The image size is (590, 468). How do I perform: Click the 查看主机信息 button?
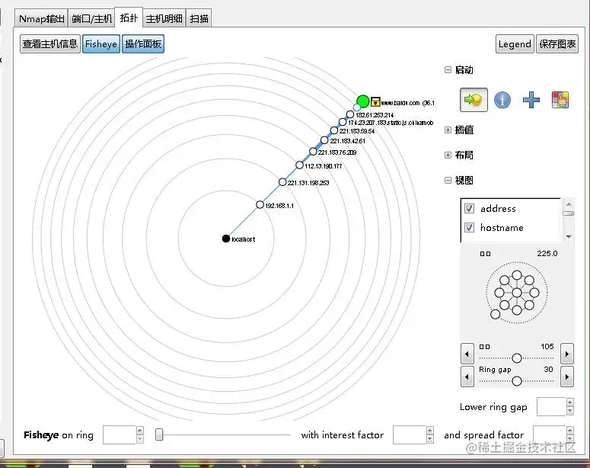pos(50,44)
